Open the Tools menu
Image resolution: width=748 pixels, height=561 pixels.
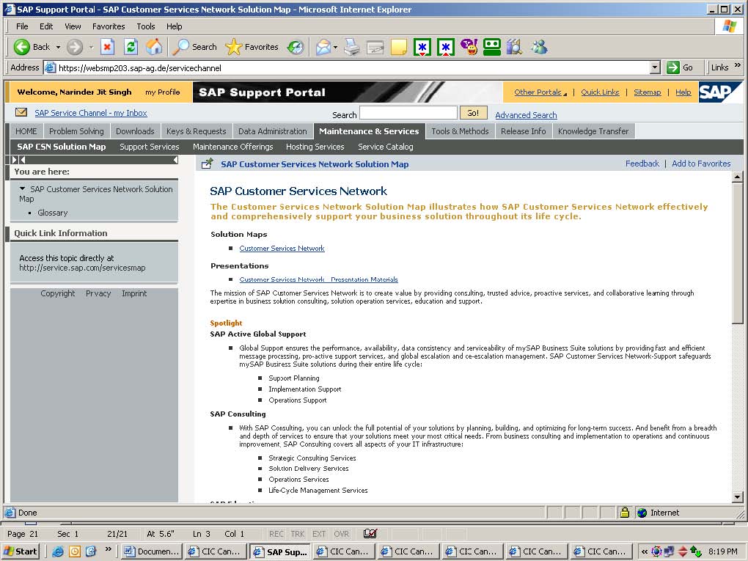click(145, 26)
